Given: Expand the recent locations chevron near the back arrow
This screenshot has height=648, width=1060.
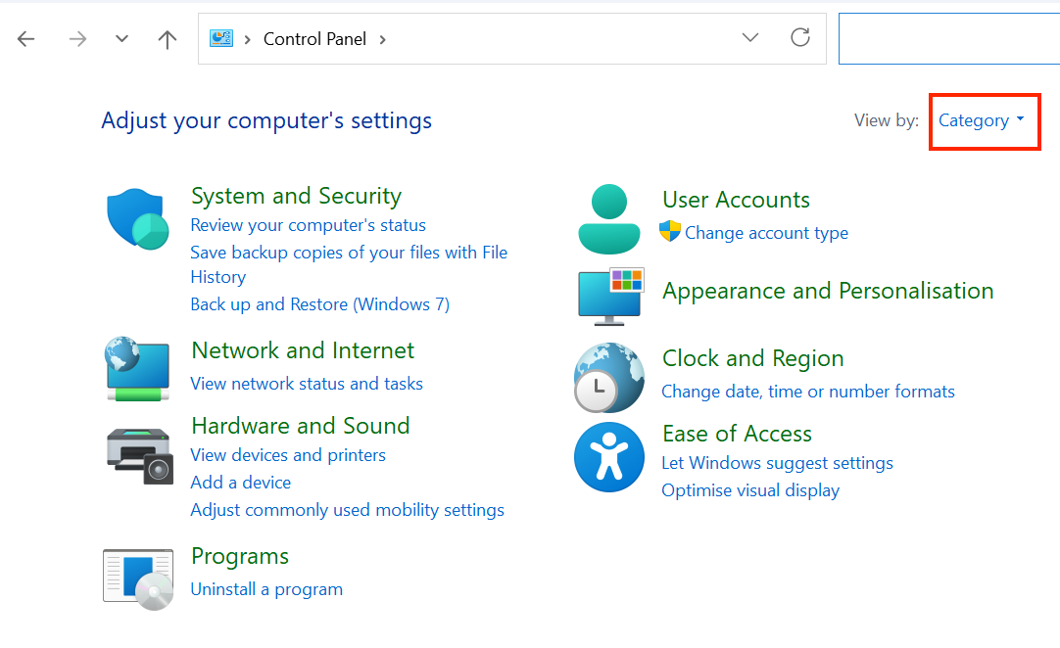Looking at the screenshot, I should (x=120, y=39).
